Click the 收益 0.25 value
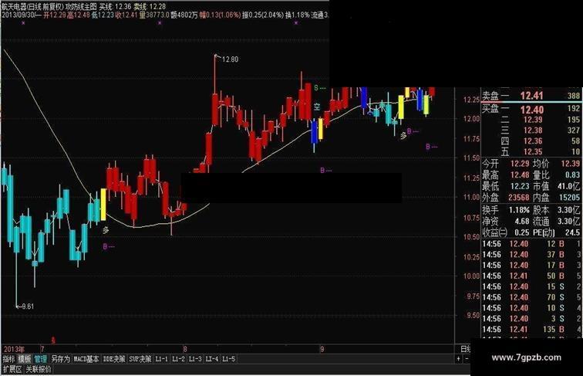Viewport: 583px width, 376px height. tap(521, 232)
